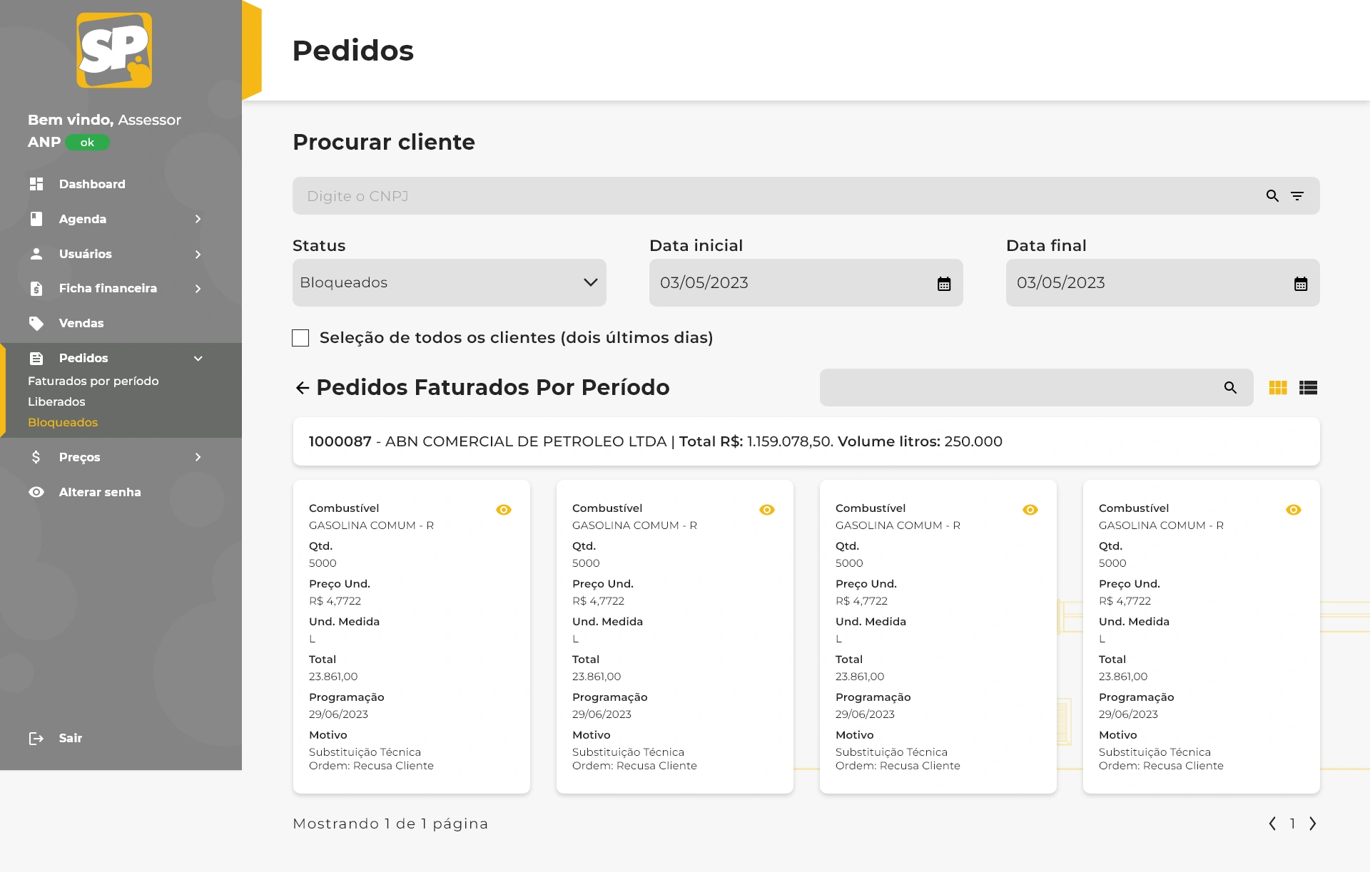Open Dashboard from the sidebar
The image size is (1370, 872).
(x=91, y=184)
